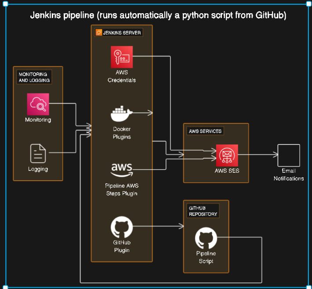The image size is (312, 289).
Task: Click the orange Jenkins Server group icon
Action: (99, 33)
